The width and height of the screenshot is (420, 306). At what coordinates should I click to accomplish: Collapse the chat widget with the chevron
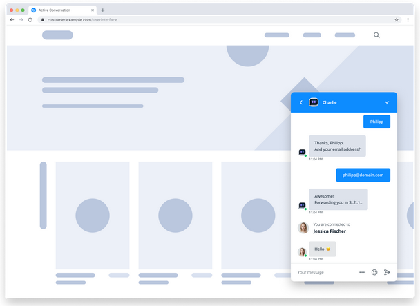pyautogui.click(x=387, y=102)
